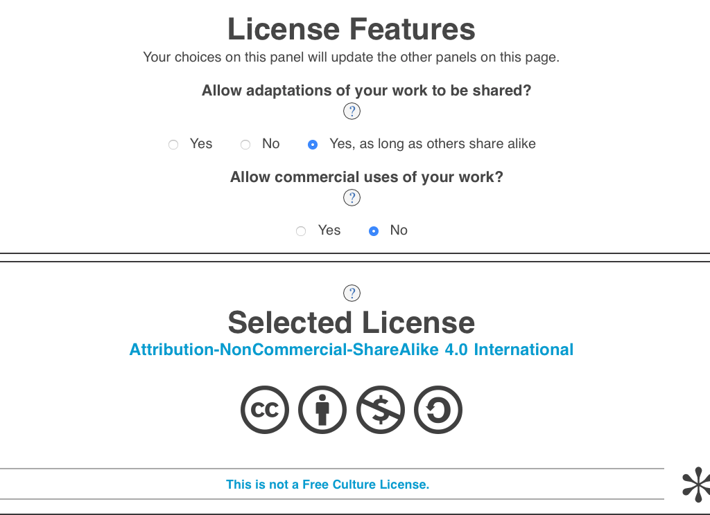Click the NonCommercial crossed dollar icon
This screenshot has width=710, height=515.
point(381,410)
